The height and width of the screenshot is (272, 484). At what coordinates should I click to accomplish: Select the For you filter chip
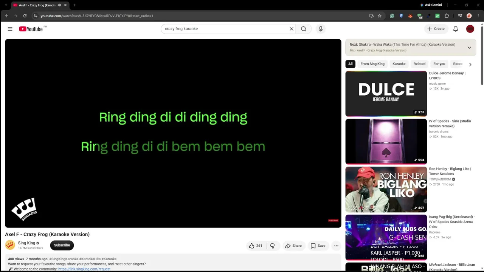[439, 64]
